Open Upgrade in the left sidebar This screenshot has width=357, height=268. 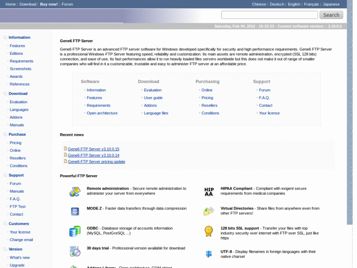pyautogui.click(x=17, y=265)
